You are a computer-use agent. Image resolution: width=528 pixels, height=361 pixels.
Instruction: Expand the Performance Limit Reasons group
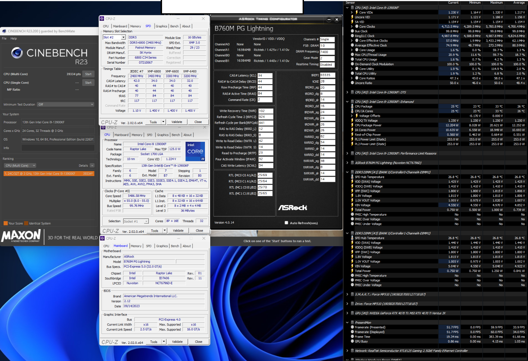click(x=347, y=153)
